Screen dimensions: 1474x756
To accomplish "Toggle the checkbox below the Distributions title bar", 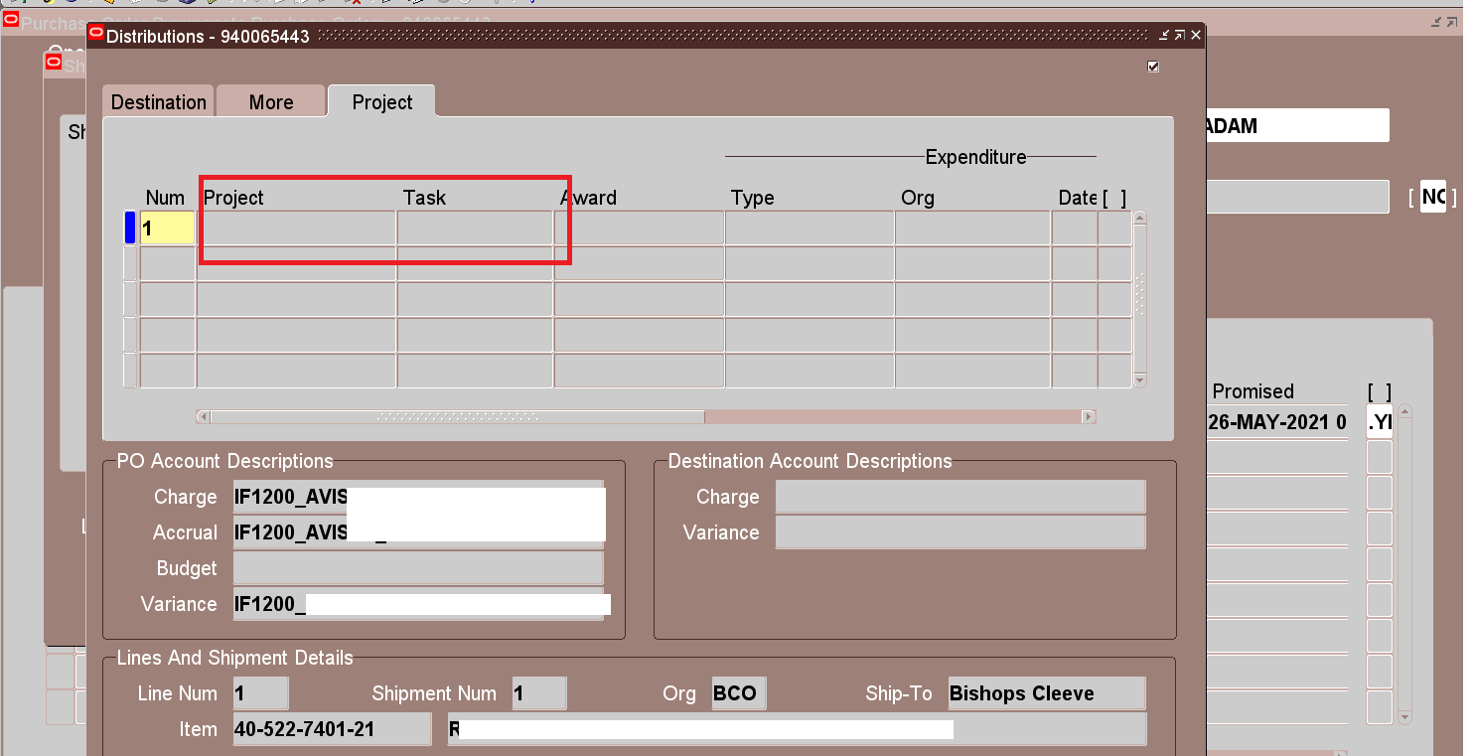I will tap(1152, 67).
